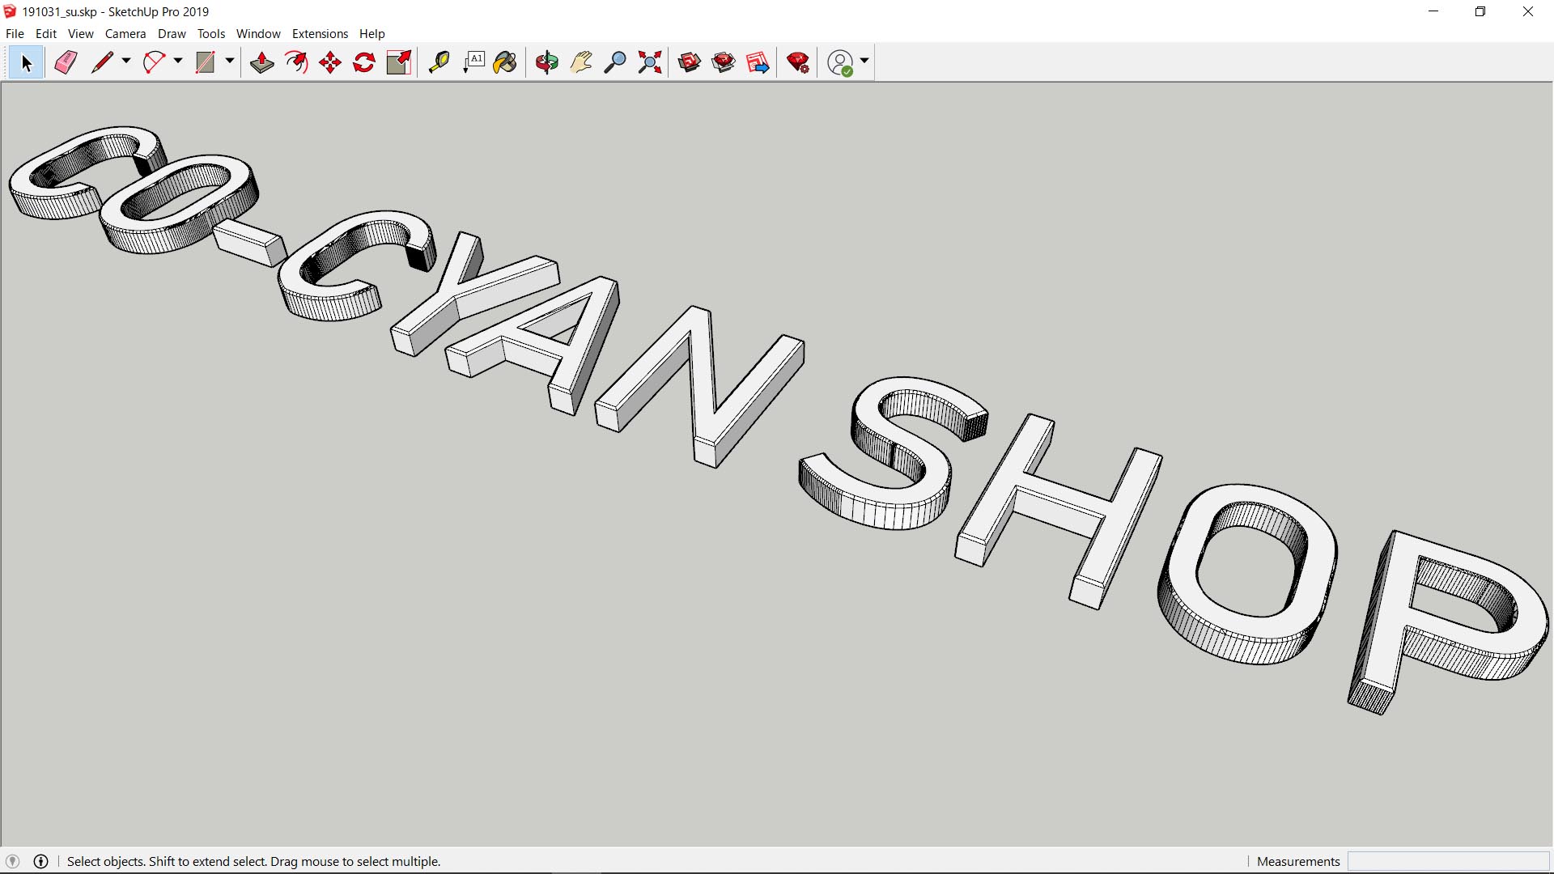Expand the Arc tool dropdown arrow
This screenshot has height=874, width=1554.
coord(178,62)
